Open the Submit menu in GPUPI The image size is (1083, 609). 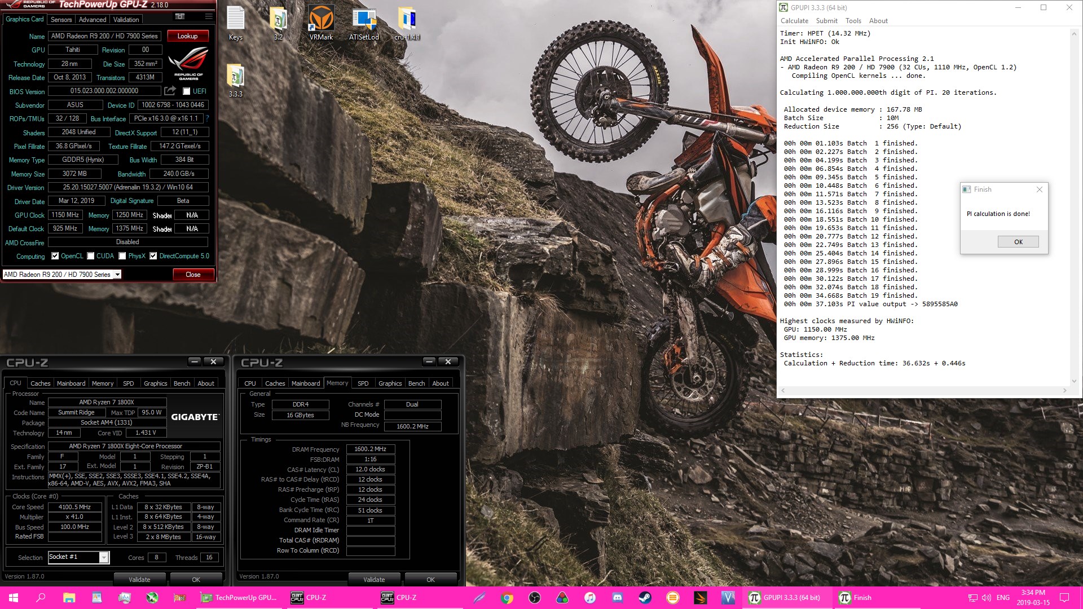(x=826, y=21)
